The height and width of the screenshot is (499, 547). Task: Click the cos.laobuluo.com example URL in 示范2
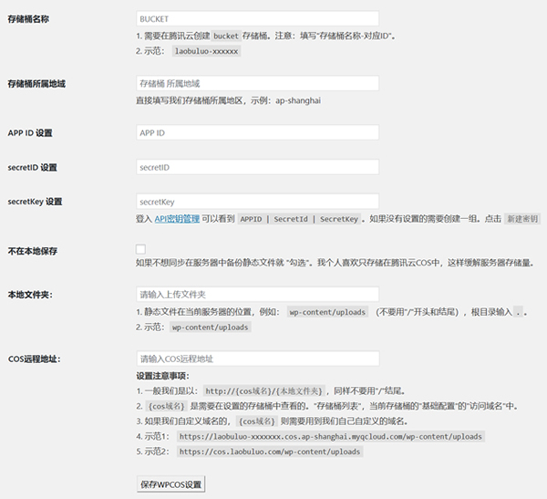(270, 452)
